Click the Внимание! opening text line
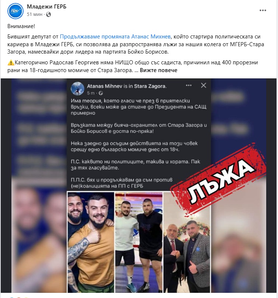Image resolution: width=278 pixels, height=298 pixels. pos(21,26)
